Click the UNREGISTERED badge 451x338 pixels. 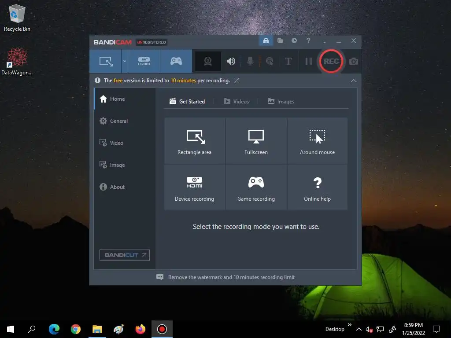152,42
